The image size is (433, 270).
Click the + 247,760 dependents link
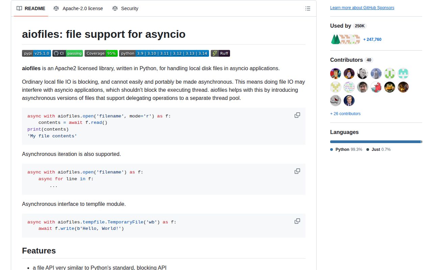[372, 39]
